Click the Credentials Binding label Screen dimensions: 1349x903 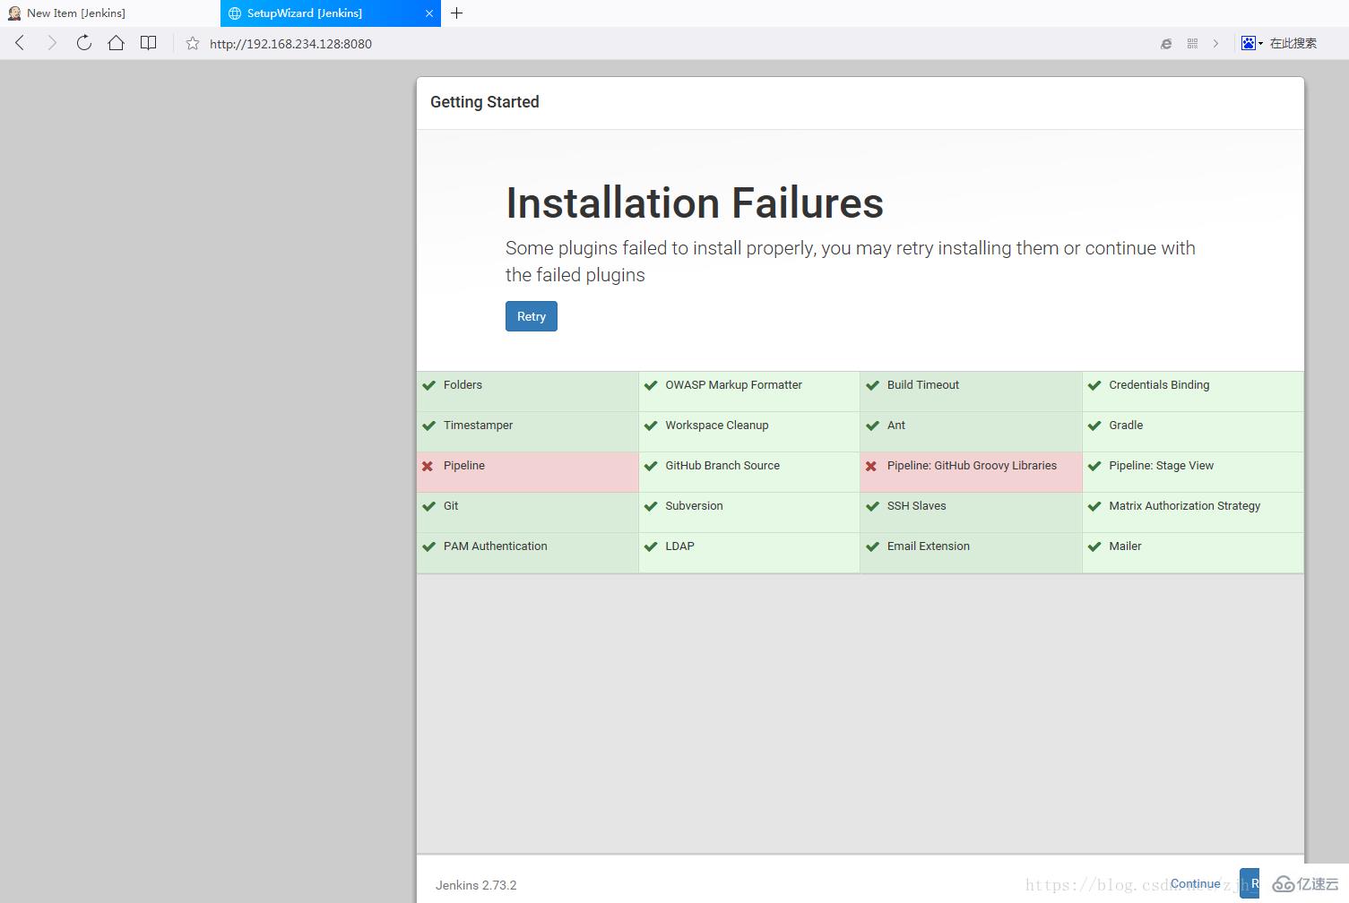[1159, 385]
